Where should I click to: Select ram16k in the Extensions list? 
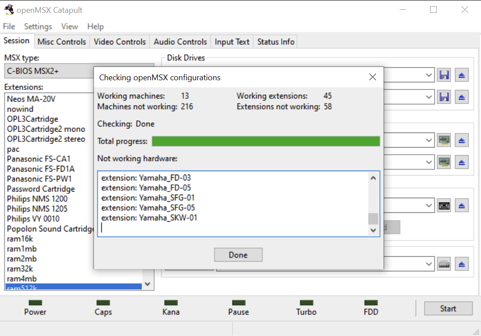(x=20, y=238)
